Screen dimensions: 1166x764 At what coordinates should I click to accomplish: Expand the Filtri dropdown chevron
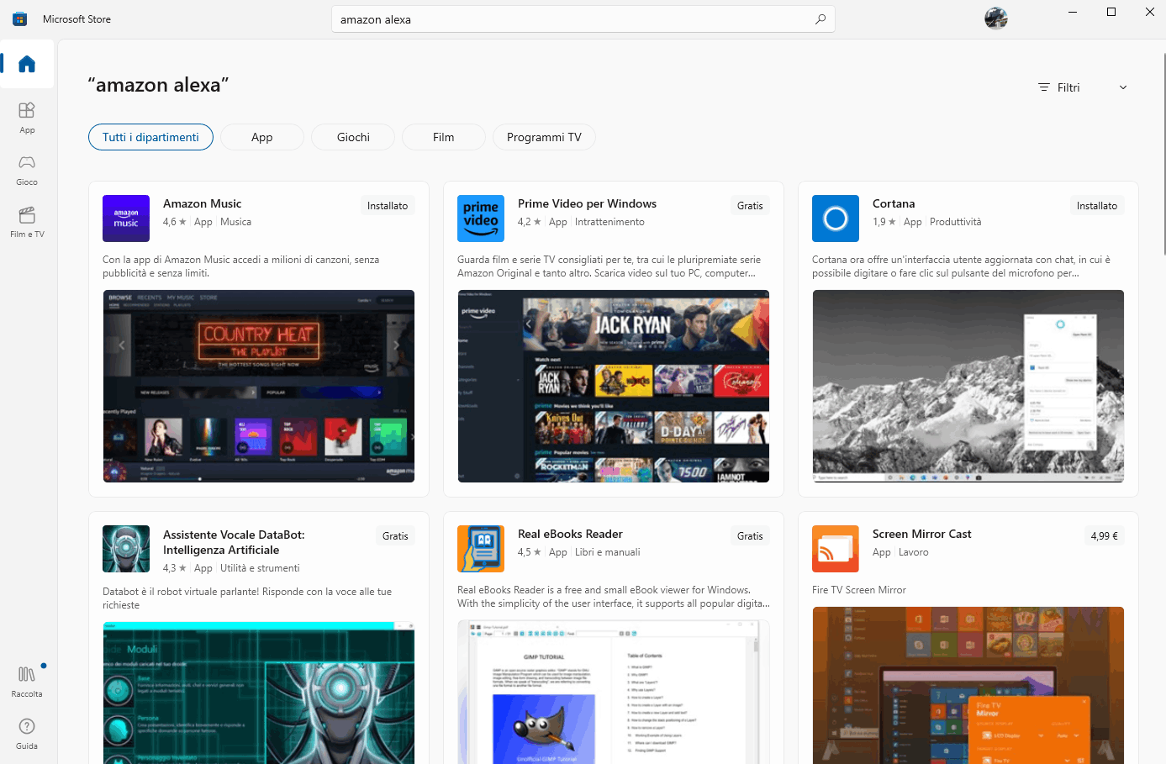(x=1123, y=87)
